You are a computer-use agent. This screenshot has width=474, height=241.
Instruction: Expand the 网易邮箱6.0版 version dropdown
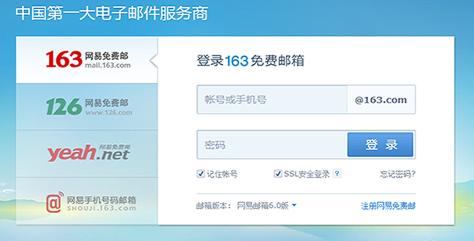[x=266, y=206]
